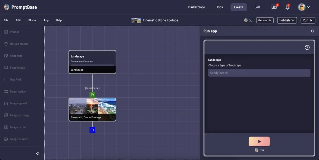The image size is (319, 160).
Task: Collapse the Run app panel
Action: pos(312,31)
